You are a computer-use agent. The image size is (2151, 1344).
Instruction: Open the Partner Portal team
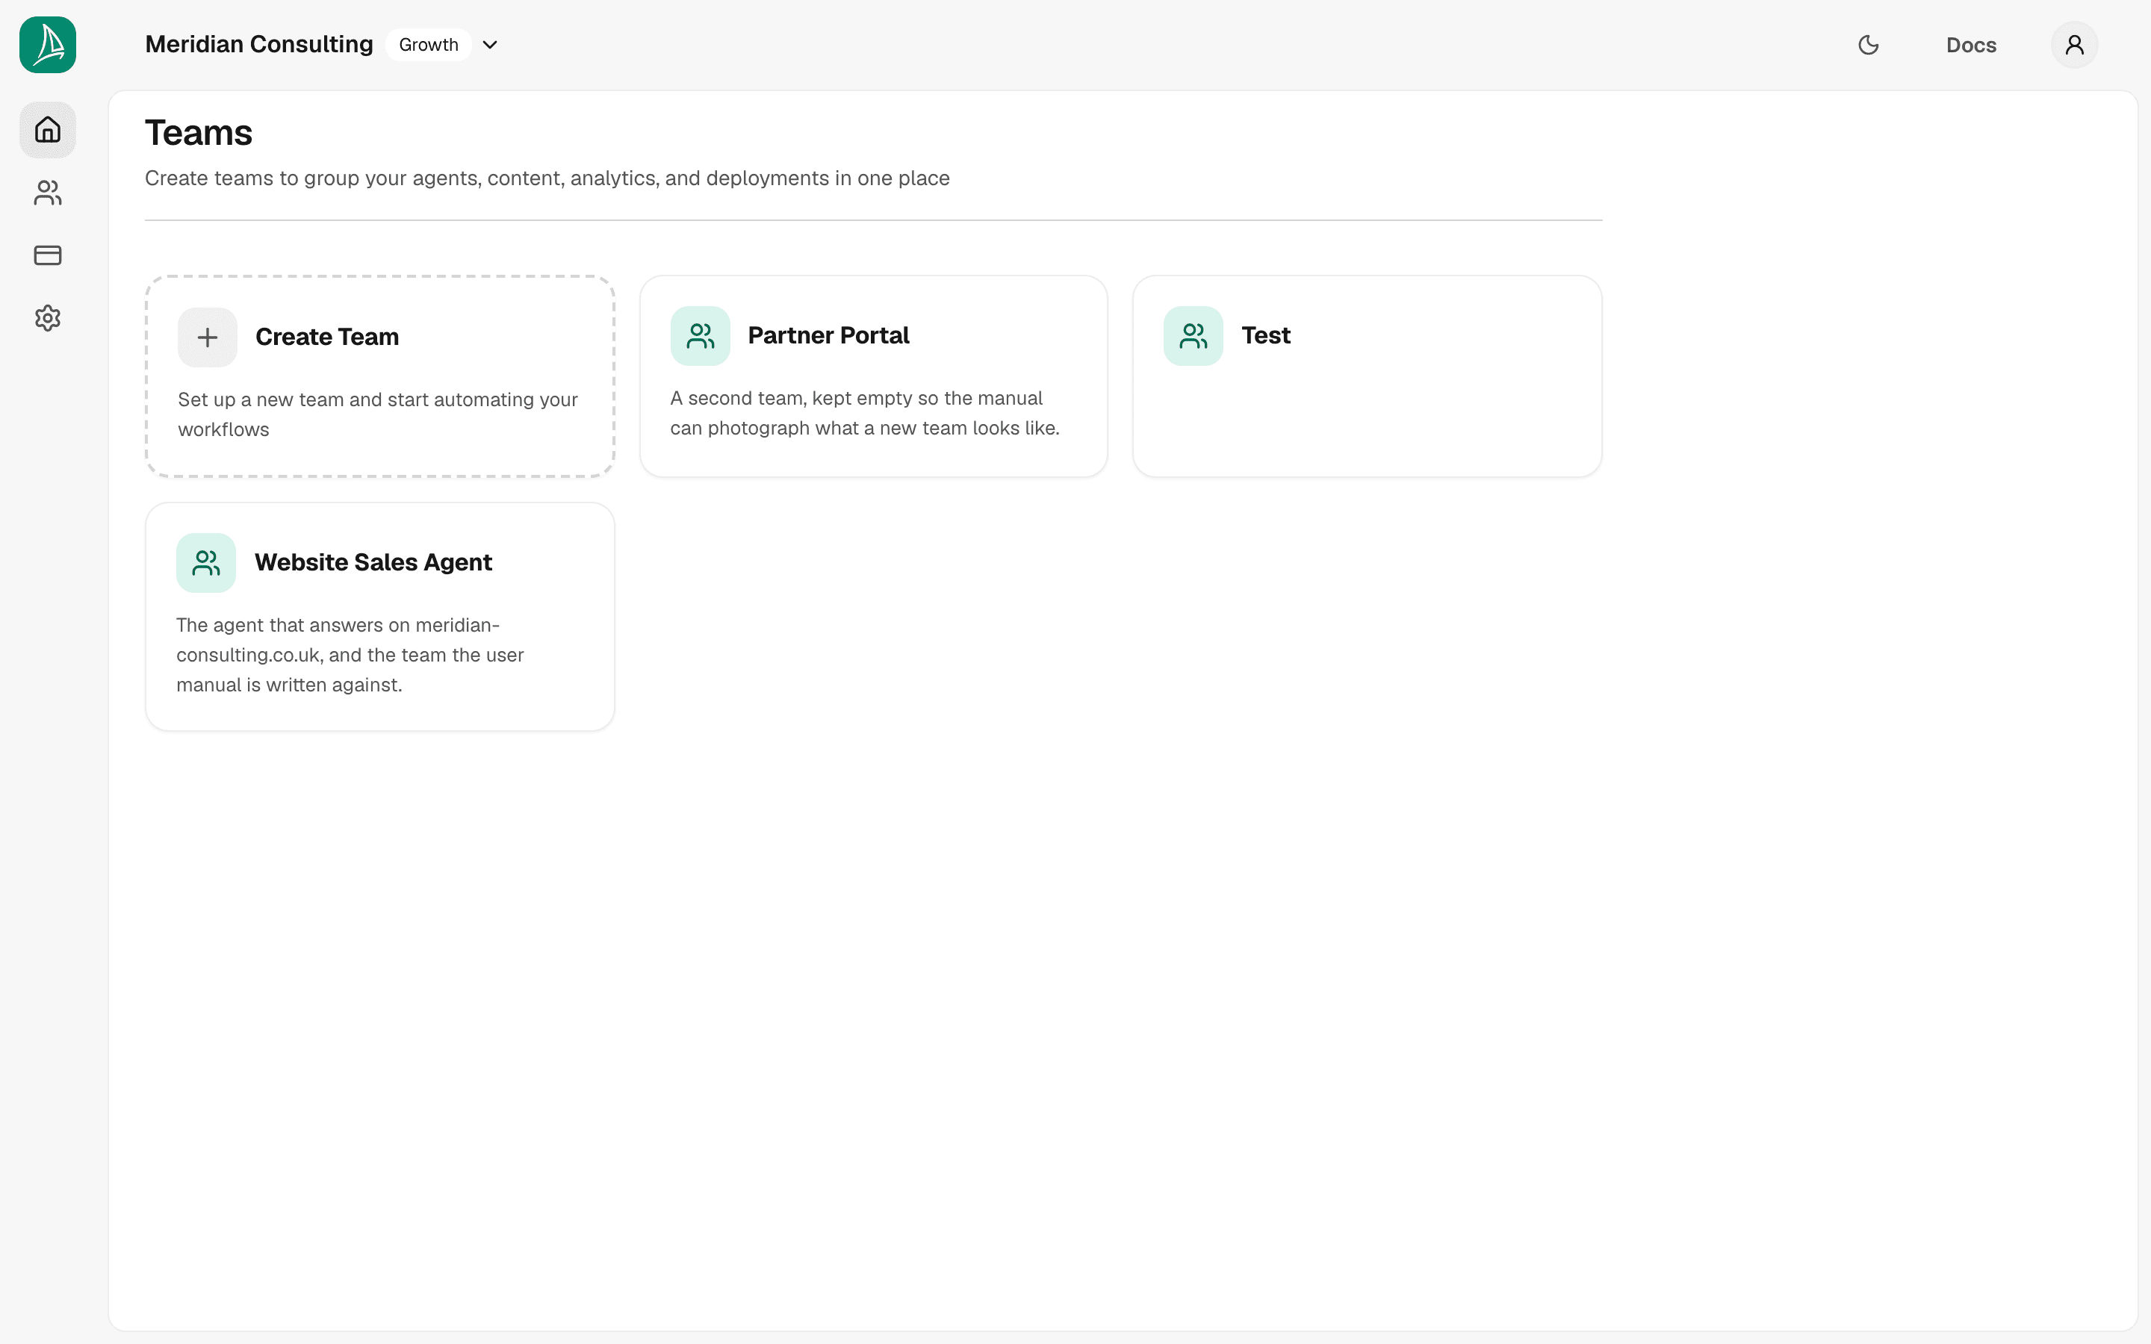874,376
